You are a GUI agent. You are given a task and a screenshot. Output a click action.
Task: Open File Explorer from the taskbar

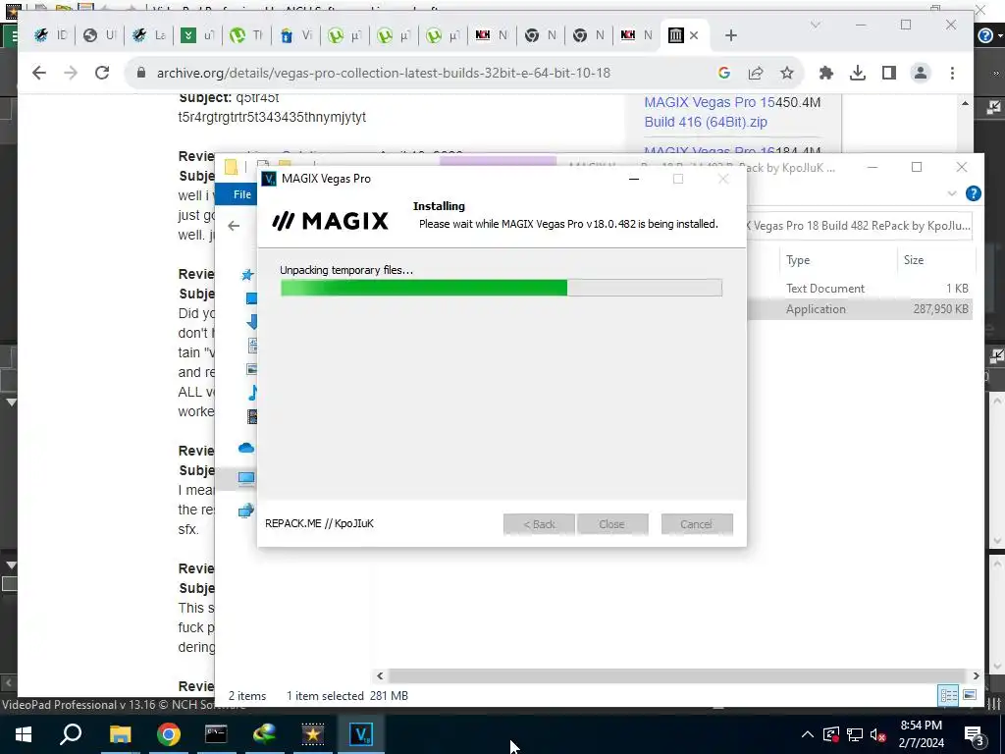[120, 734]
